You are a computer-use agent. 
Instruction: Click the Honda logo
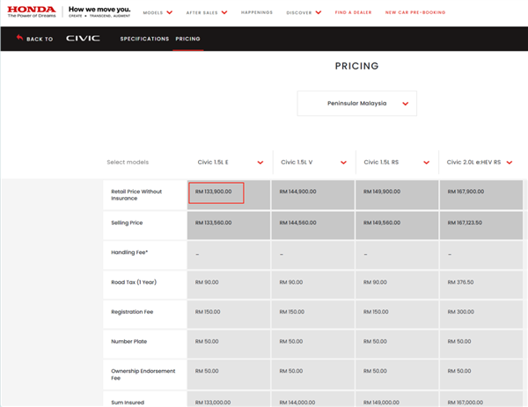[33, 12]
